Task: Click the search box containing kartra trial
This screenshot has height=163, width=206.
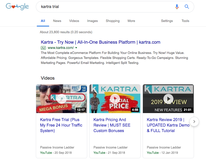Action: (x=105, y=7)
